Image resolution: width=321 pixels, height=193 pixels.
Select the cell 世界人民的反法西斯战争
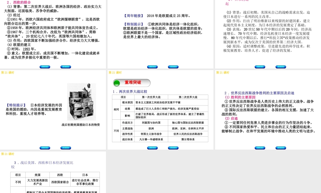tap(188, 134)
